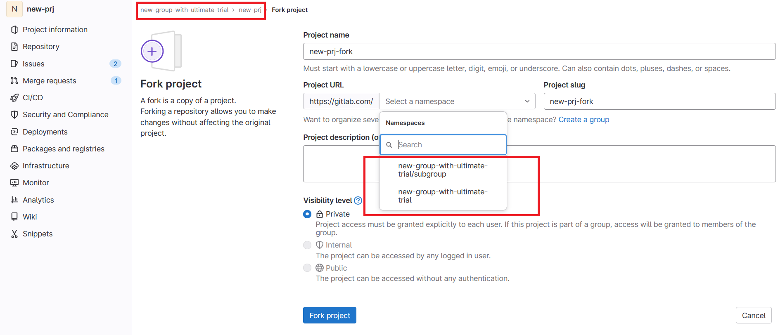Click the CI/CD rocket icon
The image size is (778, 335).
pyautogui.click(x=14, y=98)
